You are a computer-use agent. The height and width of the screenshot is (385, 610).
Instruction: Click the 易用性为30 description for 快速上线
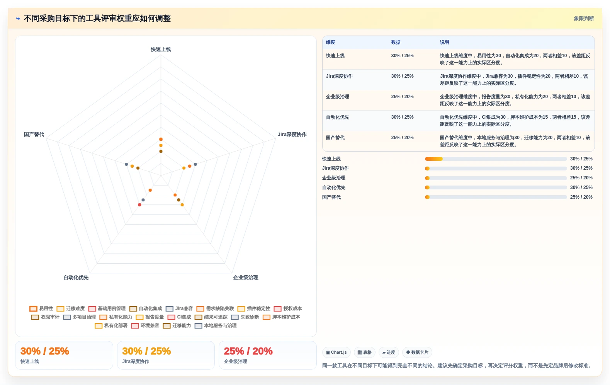[x=515, y=59]
